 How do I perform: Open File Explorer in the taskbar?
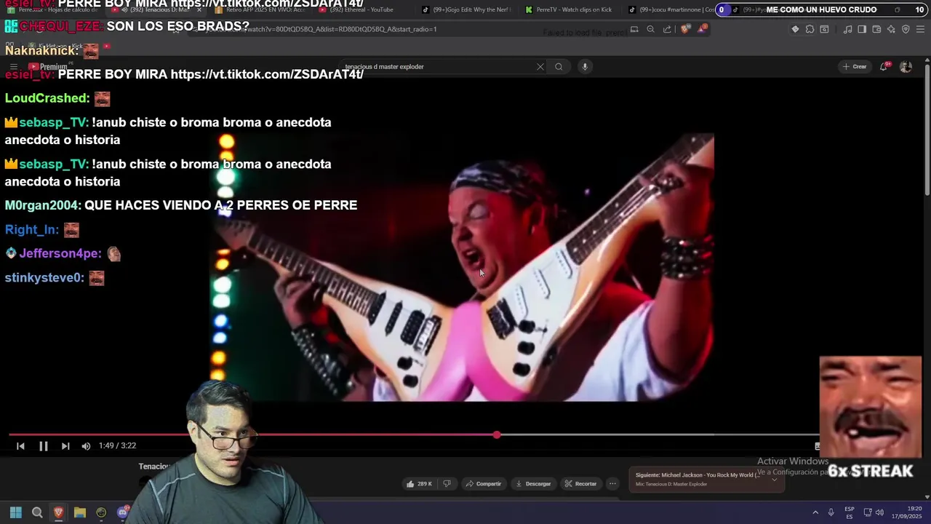point(80,512)
